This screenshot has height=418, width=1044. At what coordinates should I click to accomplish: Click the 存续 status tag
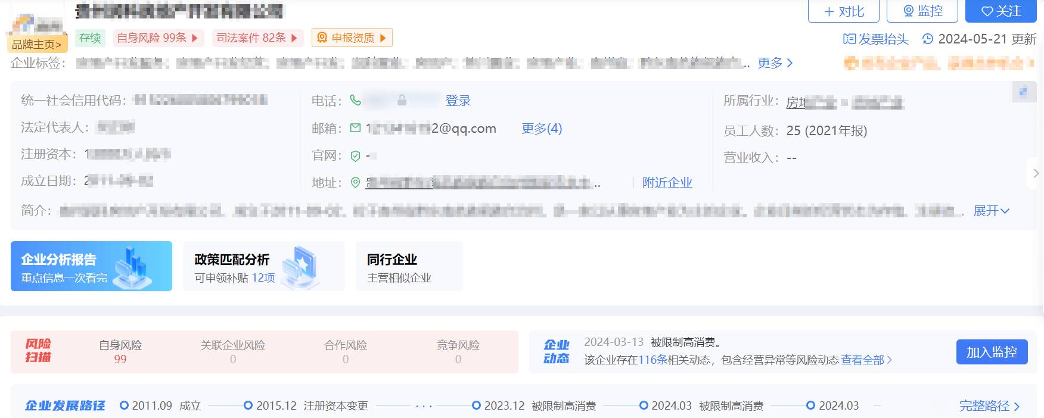pos(90,38)
